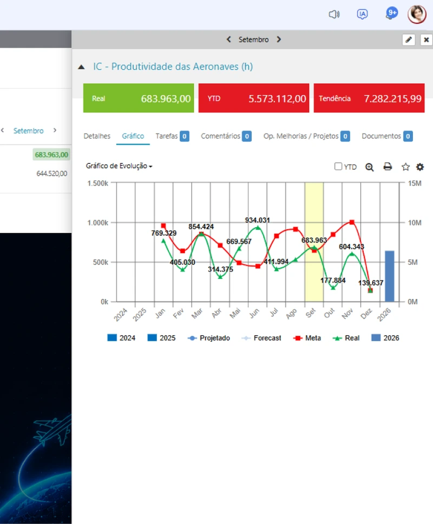The width and height of the screenshot is (433, 524).
Task: Click next month arrow in left panel
Action: click(x=55, y=130)
